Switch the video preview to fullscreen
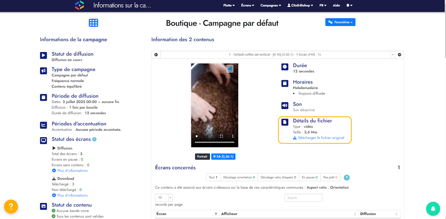Screen dimensions: 446x219 pos(221,136)
